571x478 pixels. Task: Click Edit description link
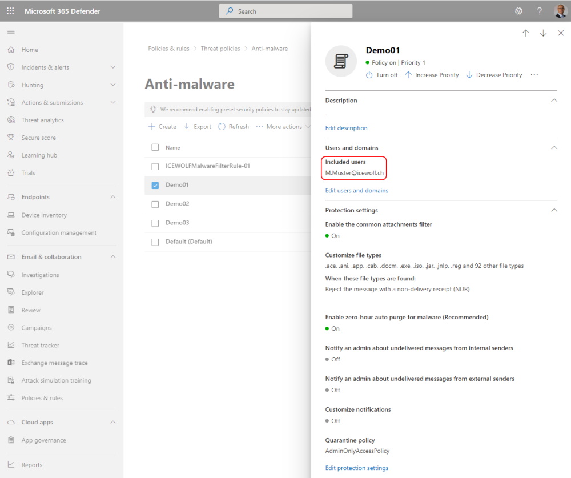click(347, 128)
